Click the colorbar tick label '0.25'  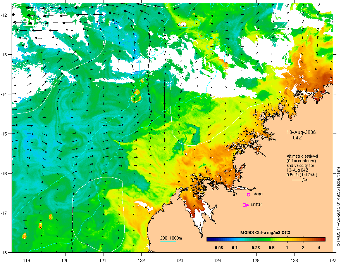[256, 248]
